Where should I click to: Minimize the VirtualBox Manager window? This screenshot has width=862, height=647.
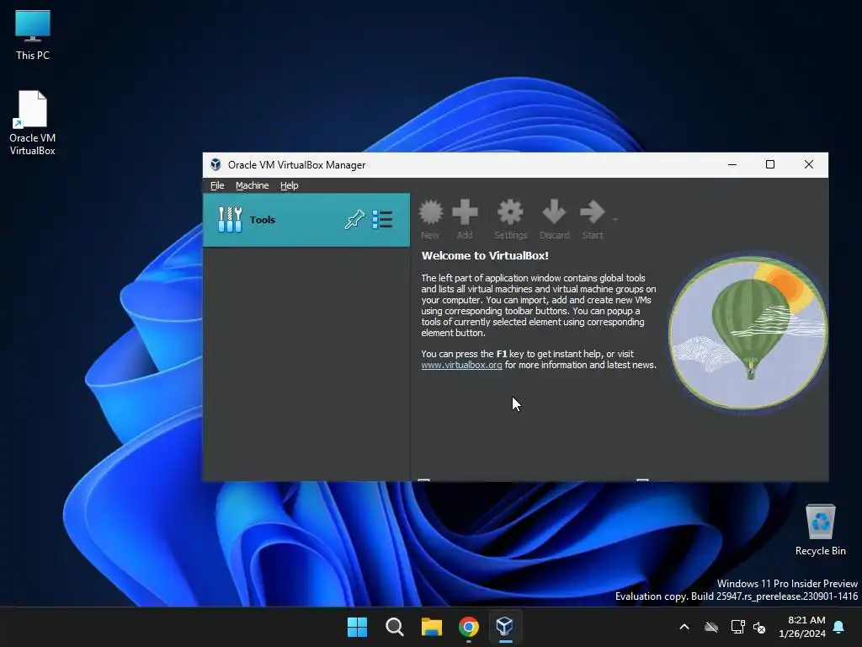point(732,164)
